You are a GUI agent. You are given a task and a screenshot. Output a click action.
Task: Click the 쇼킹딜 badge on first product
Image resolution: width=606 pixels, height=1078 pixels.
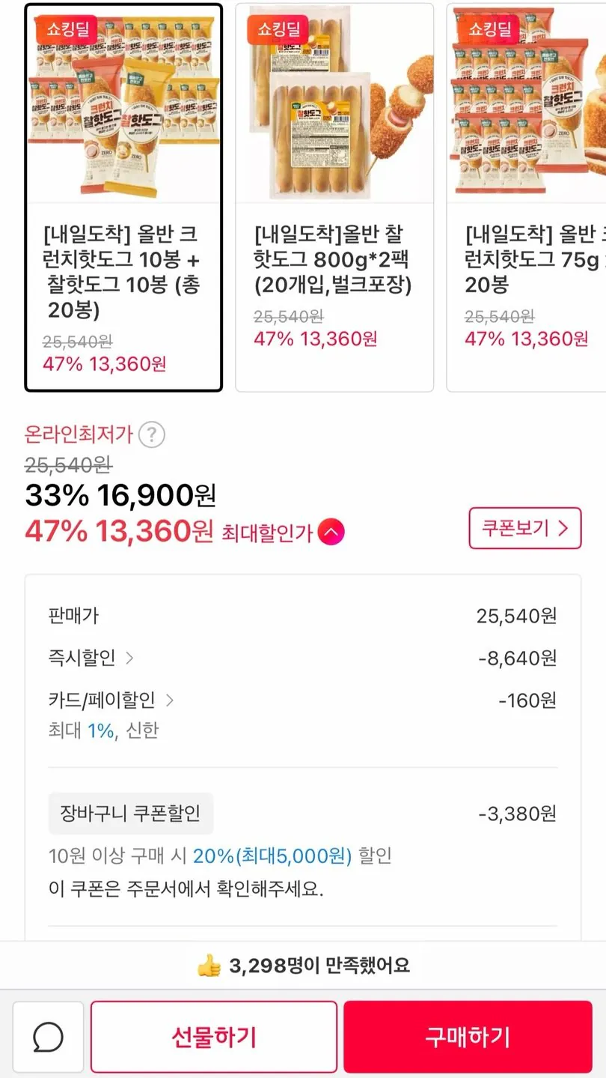pos(67,29)
